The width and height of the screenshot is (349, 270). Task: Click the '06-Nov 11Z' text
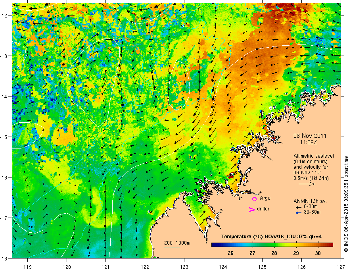point(308,173)
